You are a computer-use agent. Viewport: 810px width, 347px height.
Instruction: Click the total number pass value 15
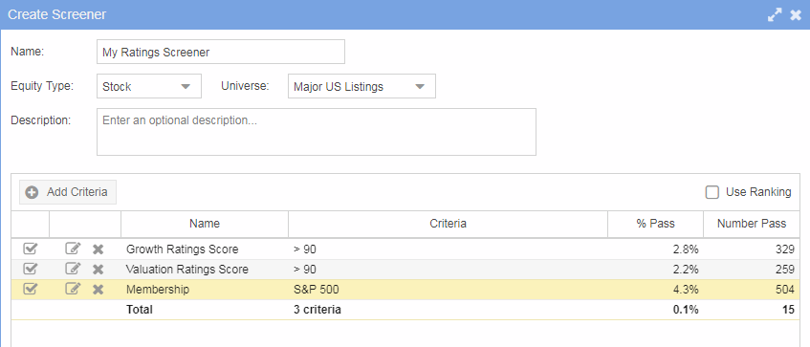pos(788,310)
